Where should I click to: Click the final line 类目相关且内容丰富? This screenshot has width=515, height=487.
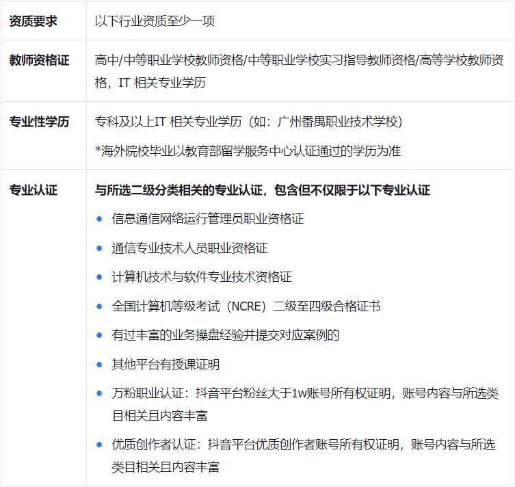(166, 467)
